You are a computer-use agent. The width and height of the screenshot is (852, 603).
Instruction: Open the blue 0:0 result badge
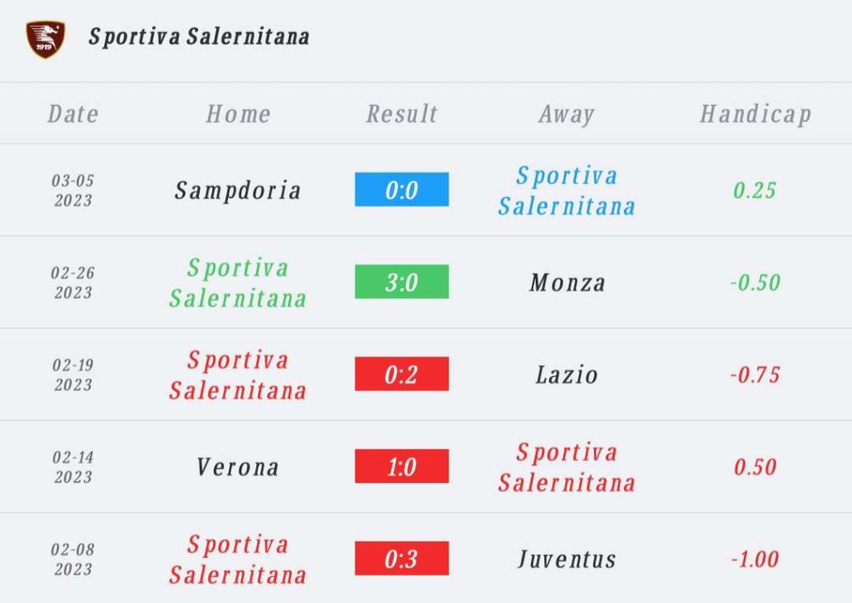(x=402, y=190)
